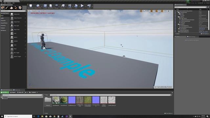Open the Lit view mode dropdown
This screenshot has height=118, width=210.
click(x=40, y=11)
